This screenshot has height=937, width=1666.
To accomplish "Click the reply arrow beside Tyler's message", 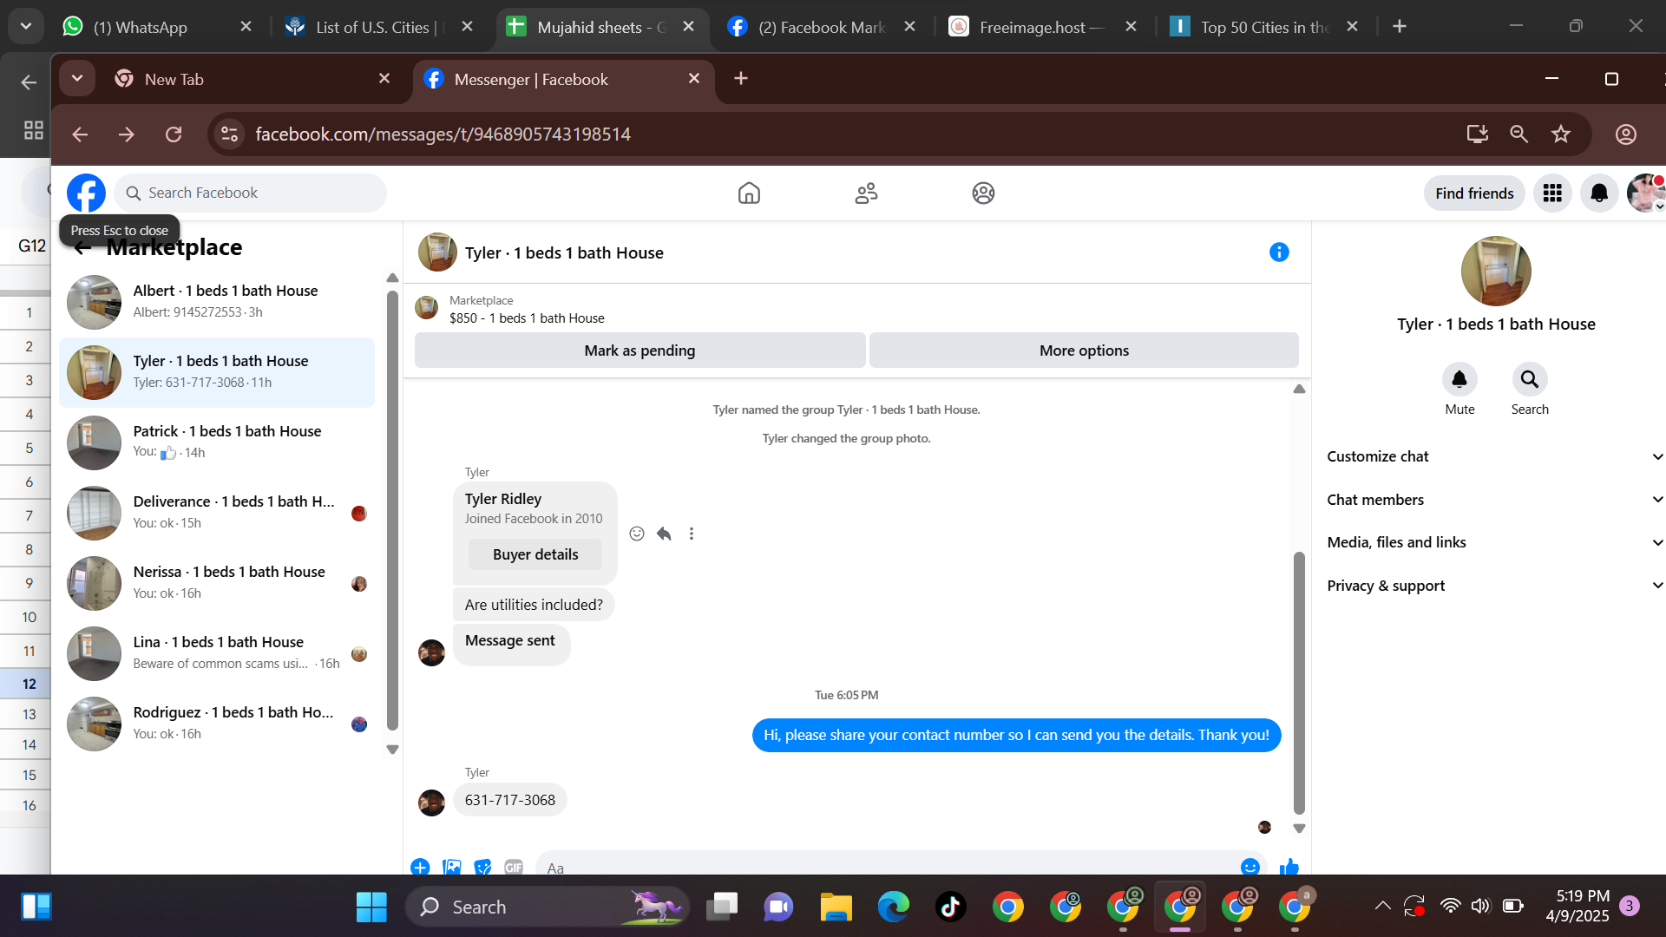I will pyautogui.click(x=664, y=534).
